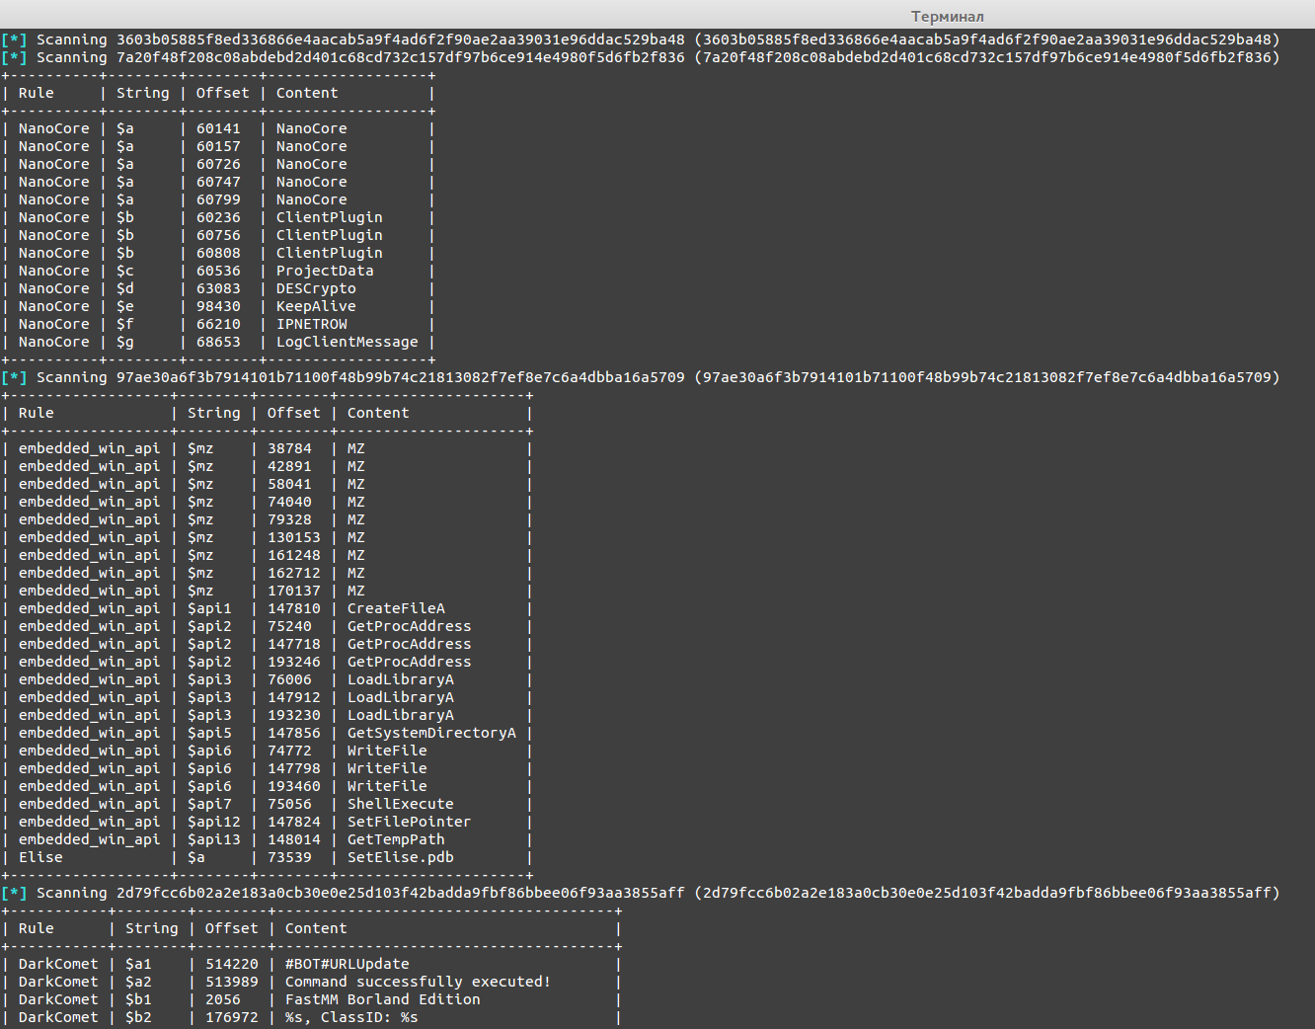The height and width of the screenshot is (1029, 1315).
Task: Click offset value 60141
Action: tap(218, 128)
